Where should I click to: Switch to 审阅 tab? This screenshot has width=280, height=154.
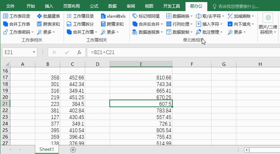coord(131,6)
